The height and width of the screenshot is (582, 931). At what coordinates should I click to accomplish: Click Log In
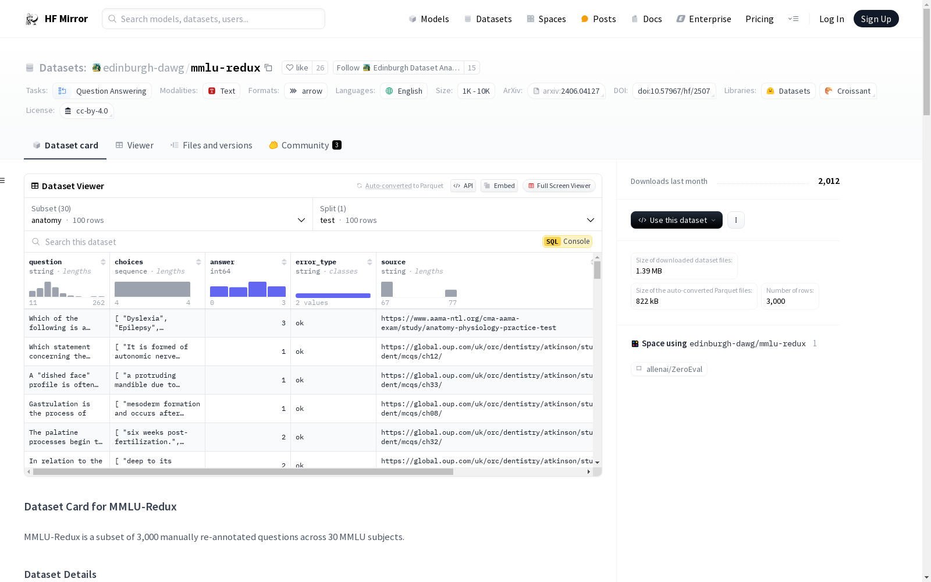tap(831, 19)
